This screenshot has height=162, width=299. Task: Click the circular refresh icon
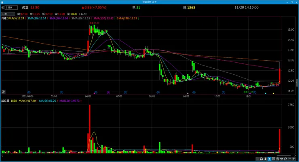(x=285, y=159)
